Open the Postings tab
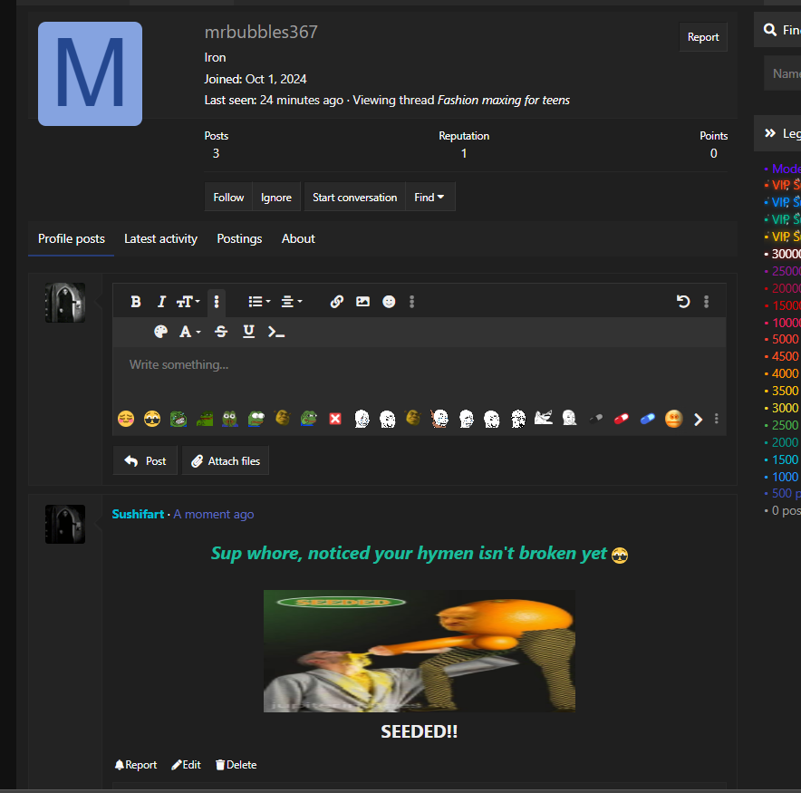 (x=239, y=239)
